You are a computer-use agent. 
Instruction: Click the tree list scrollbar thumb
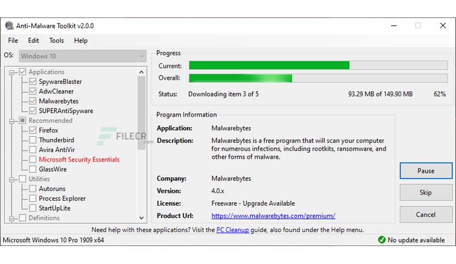(x=141, y=113)
